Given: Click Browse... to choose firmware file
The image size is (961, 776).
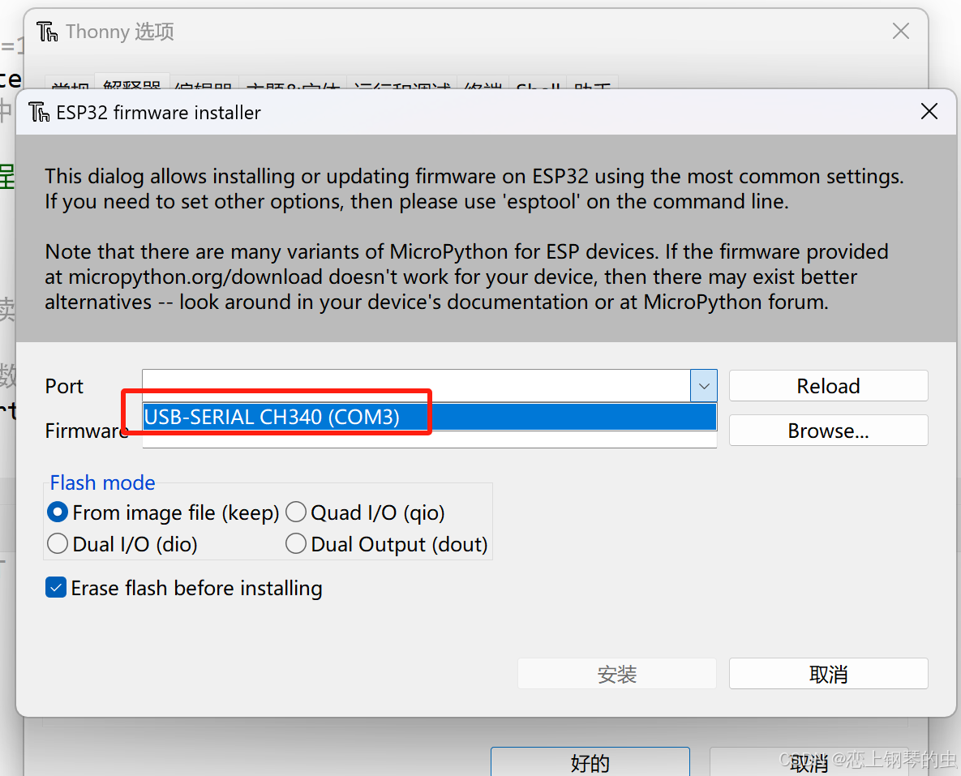Looking at the screenshot, I should (828, 431).
